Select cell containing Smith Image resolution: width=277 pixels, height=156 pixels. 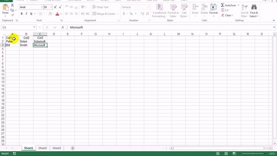coord(26,45)
